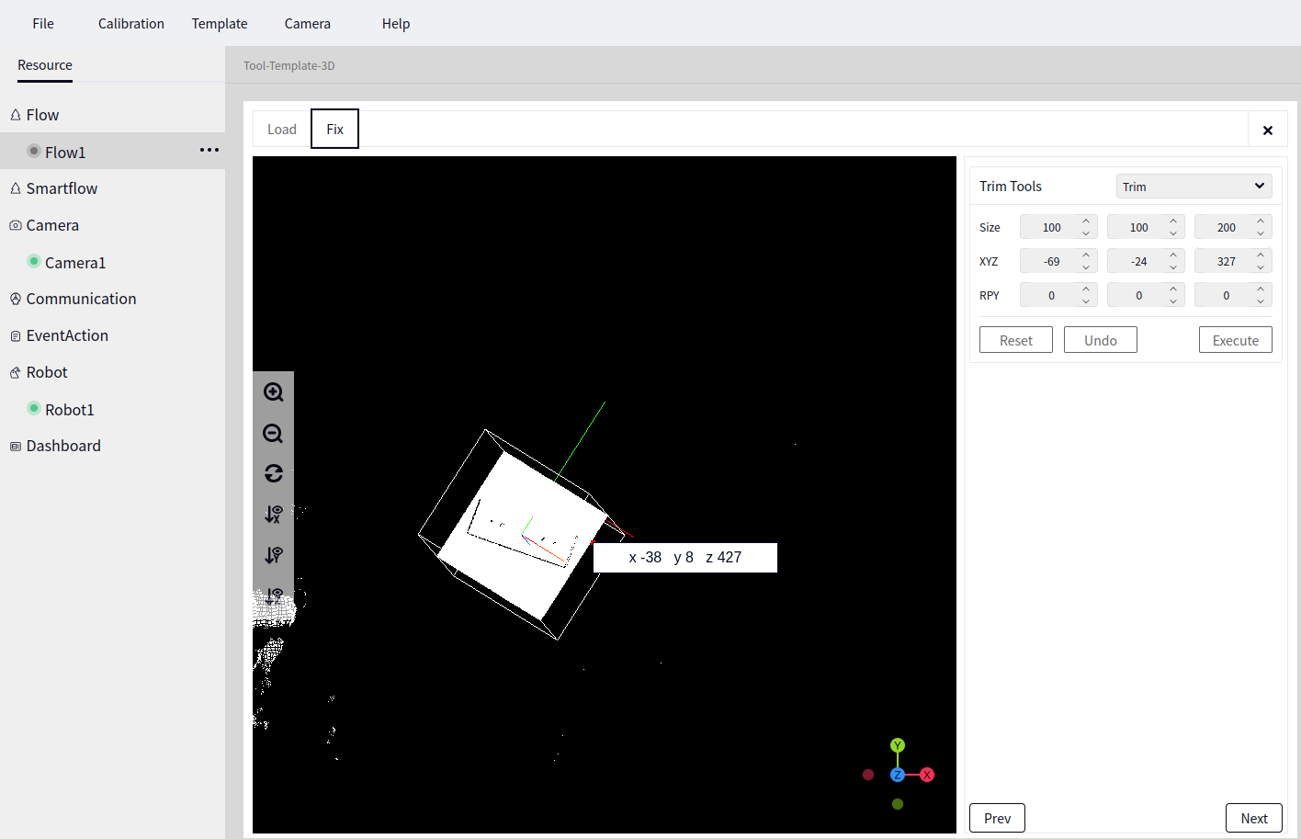
Task: Click the Flow section icon
Action: 16,115
